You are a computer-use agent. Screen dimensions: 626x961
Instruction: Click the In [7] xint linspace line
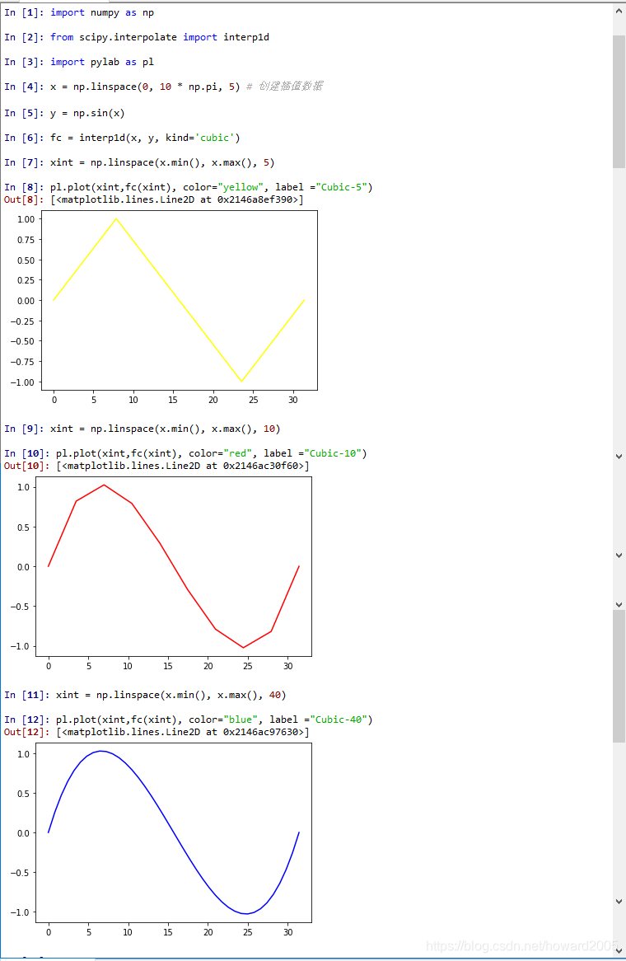pyautogui.click(x=162, y=162)
